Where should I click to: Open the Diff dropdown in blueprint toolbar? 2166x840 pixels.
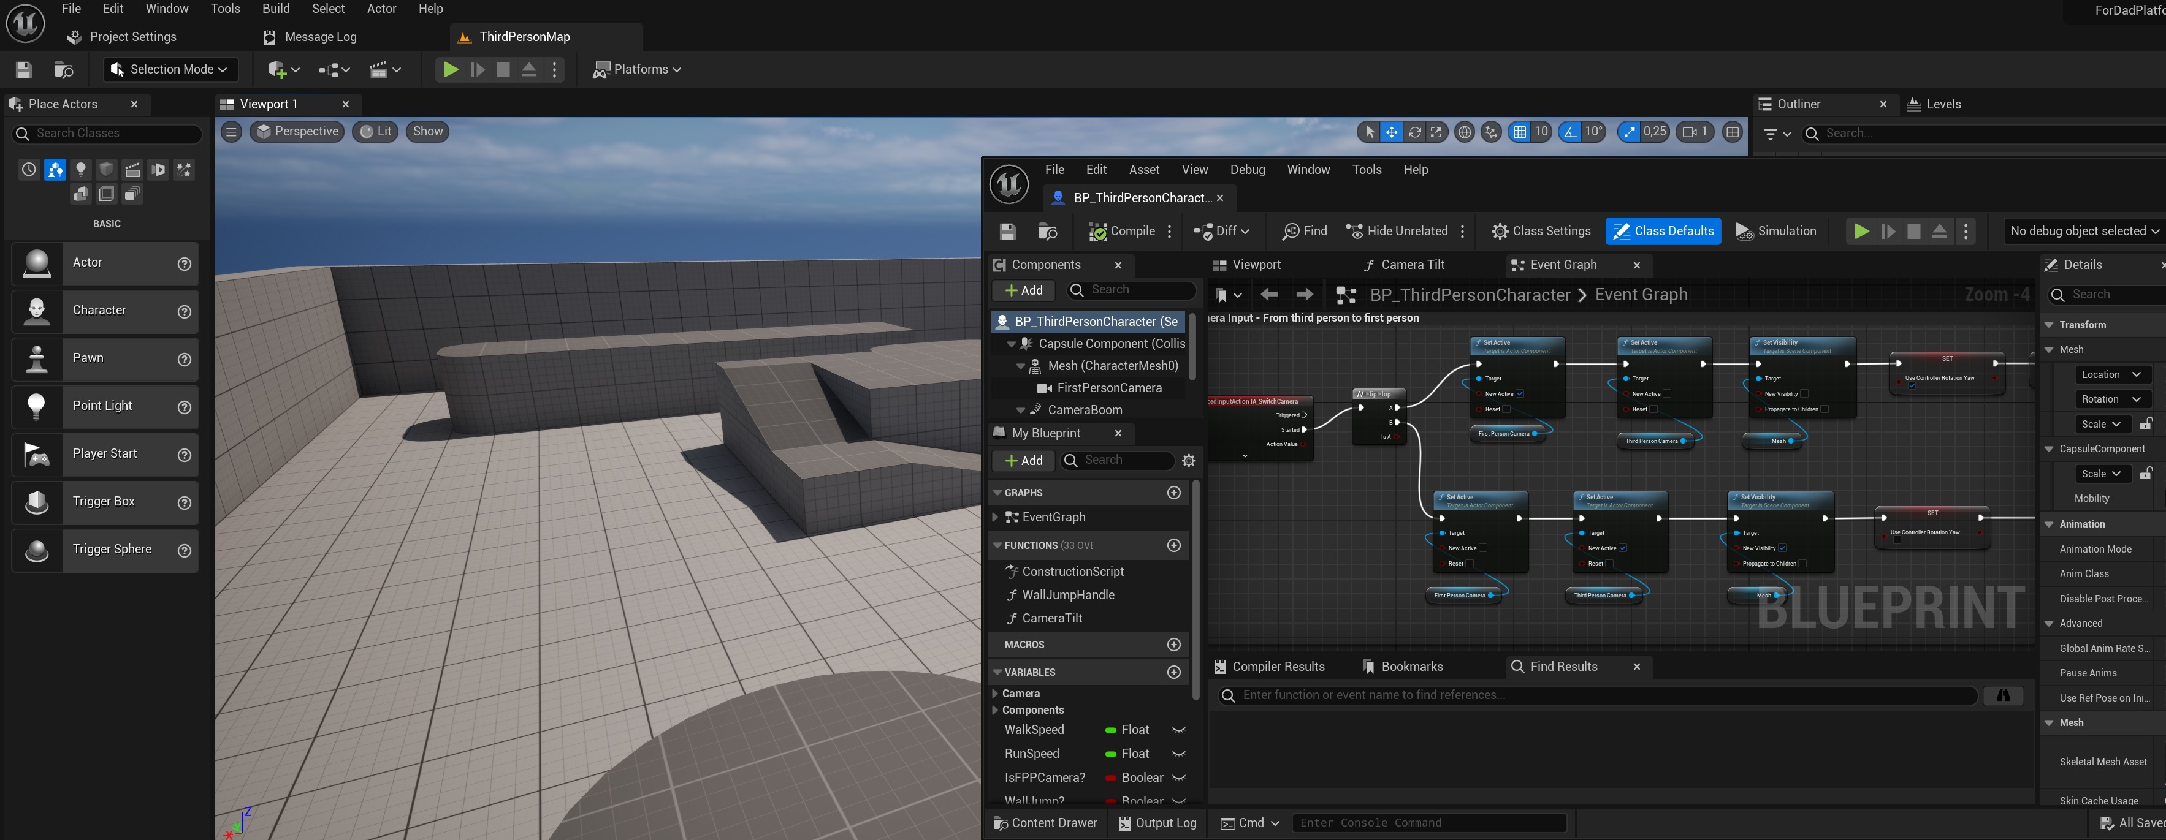point(1222,232)
